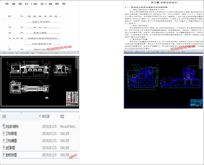
Task: Select the file 丝杠零件图
Action: (x=10, y=148)
